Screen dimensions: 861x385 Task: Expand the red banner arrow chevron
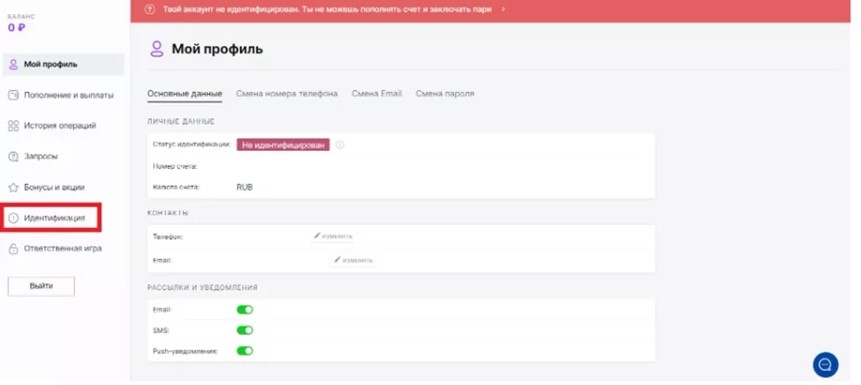click(x=503, y=9)
